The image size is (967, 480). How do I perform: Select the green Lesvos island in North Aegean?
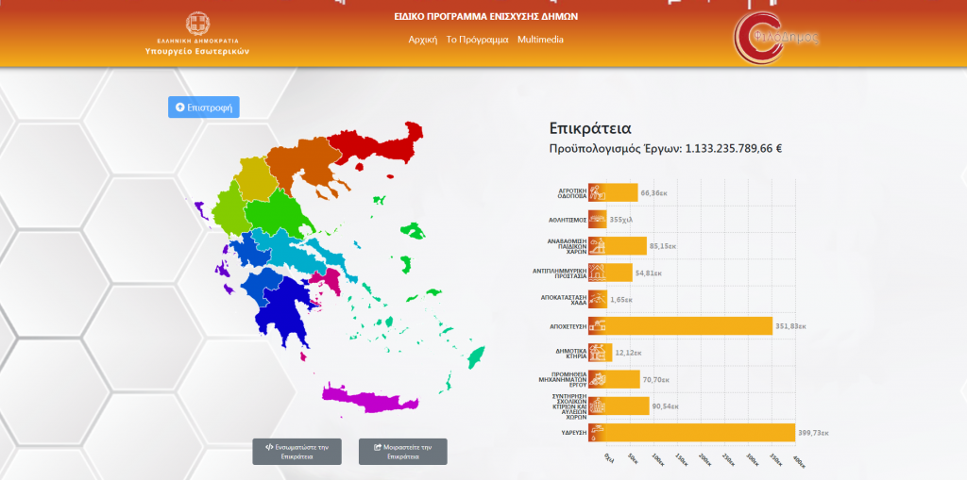414,232
